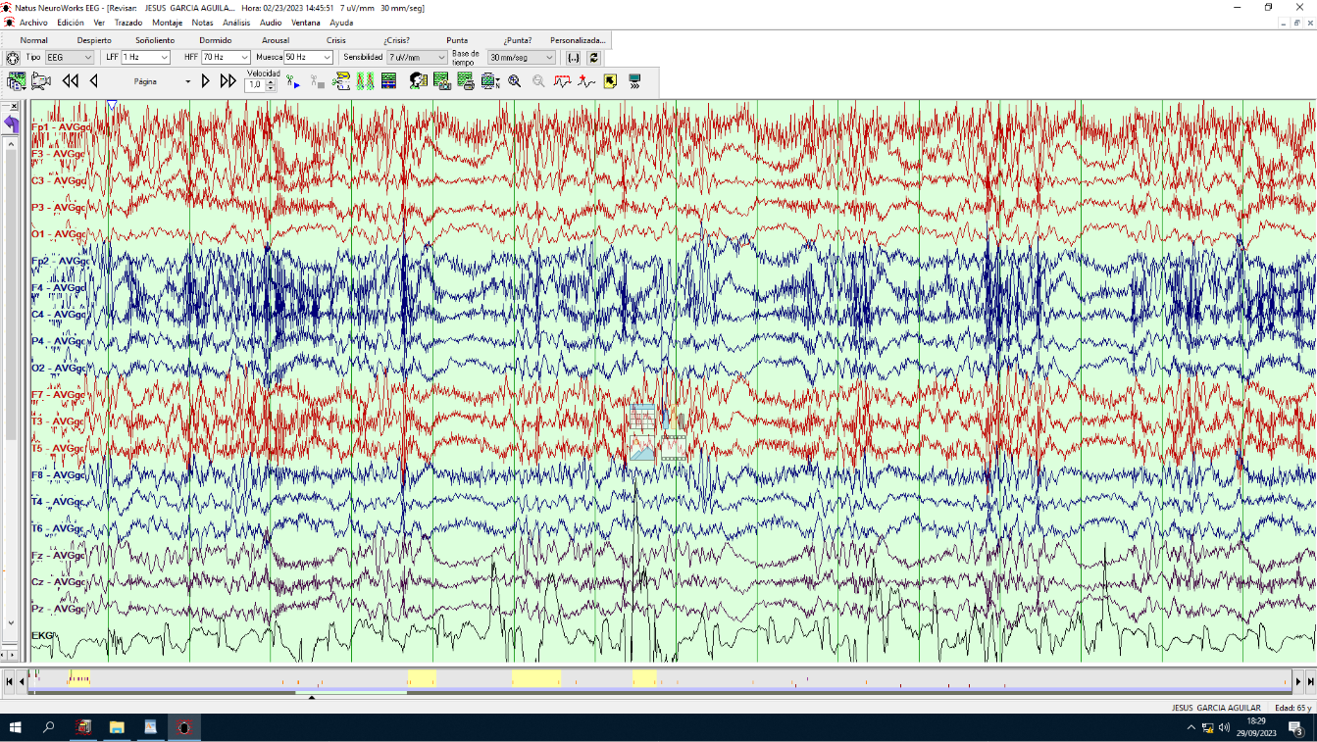Advance one page with single right arrow
Screen dimensions: 1317x742
pos(206,81)
